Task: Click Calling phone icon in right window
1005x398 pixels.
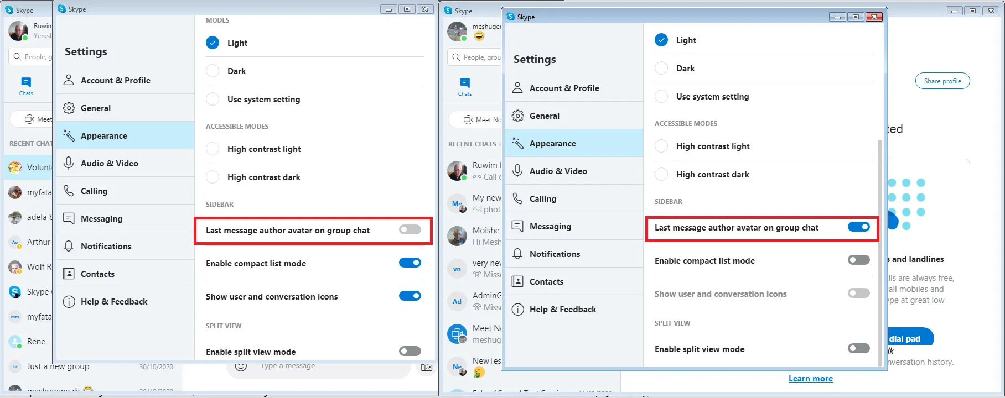Action: point(517,198)
